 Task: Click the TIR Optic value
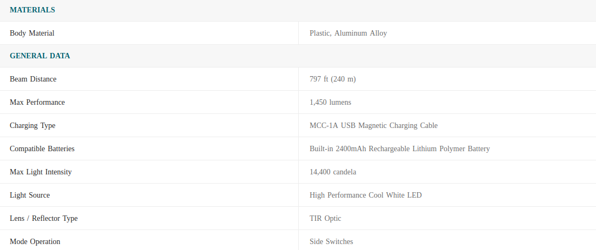(325, 218)
